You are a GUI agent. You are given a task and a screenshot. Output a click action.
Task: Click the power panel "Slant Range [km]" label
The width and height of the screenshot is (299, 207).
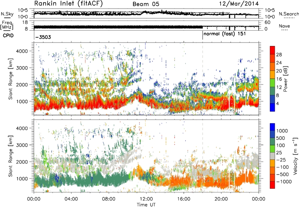[10, 79]
